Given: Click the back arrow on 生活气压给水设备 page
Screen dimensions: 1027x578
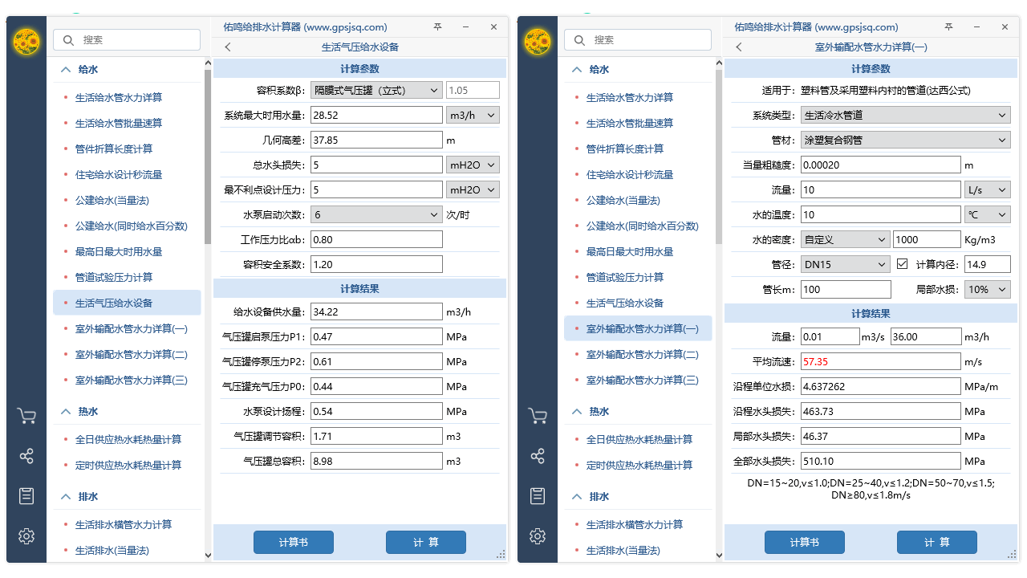Looking at the screenshot, I should pos(228,47).
